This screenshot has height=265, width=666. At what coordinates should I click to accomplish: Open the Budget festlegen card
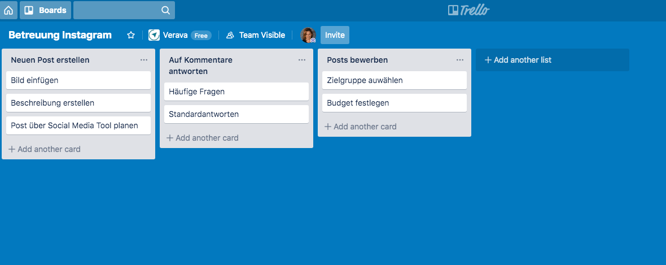[x=395, y=102]
